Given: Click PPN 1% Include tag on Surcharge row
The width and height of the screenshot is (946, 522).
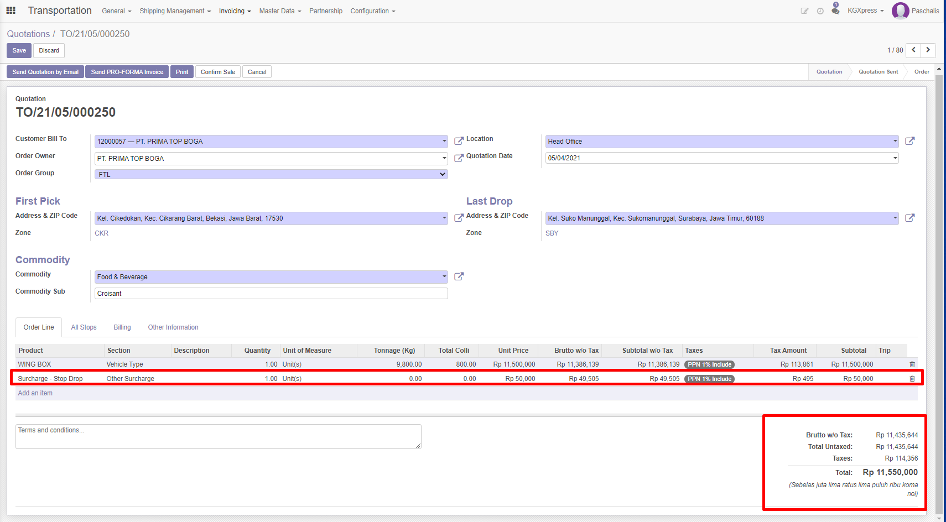Looking at the screenshot, I should (x=709, y=379).
